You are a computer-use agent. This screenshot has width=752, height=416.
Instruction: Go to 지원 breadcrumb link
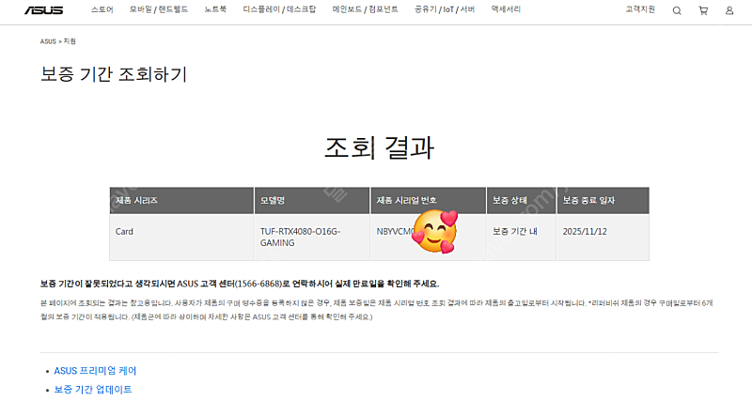(70, 41)
